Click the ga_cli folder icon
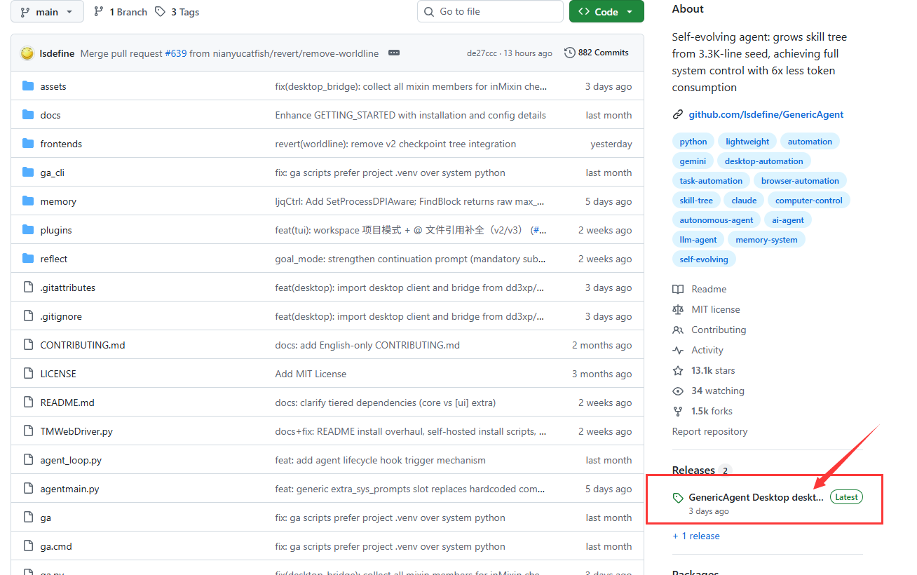The image size is (917, 575). point(28,172)
